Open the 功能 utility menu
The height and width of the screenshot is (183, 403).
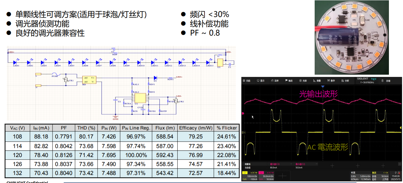pyautogui.click(x=246, y=81)
